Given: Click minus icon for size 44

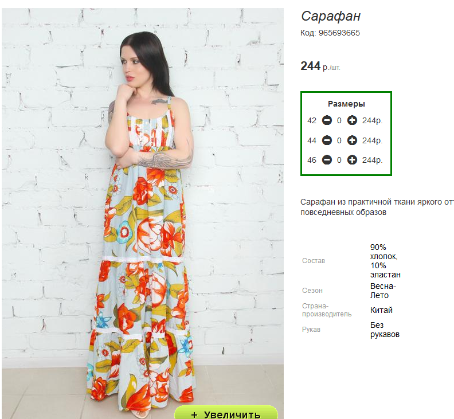Looking at the screenshot, I should tap(327, 140).
